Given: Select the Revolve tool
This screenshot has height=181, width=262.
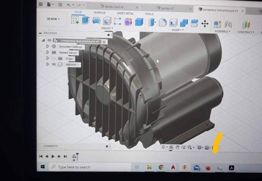Looking at the screenshot, I should [x=97, y=21].
